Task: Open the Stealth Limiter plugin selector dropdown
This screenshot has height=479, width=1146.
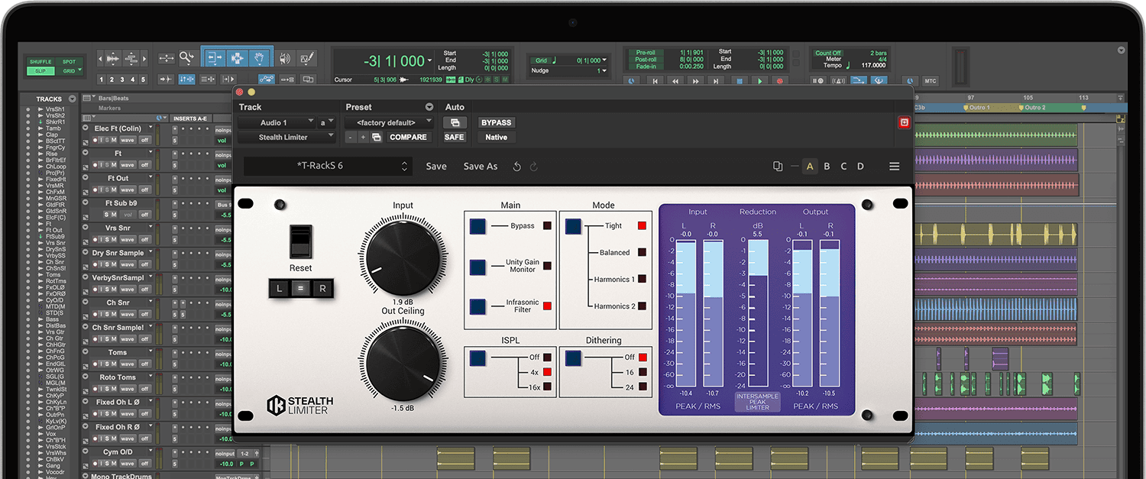Action: coord(286,138)
